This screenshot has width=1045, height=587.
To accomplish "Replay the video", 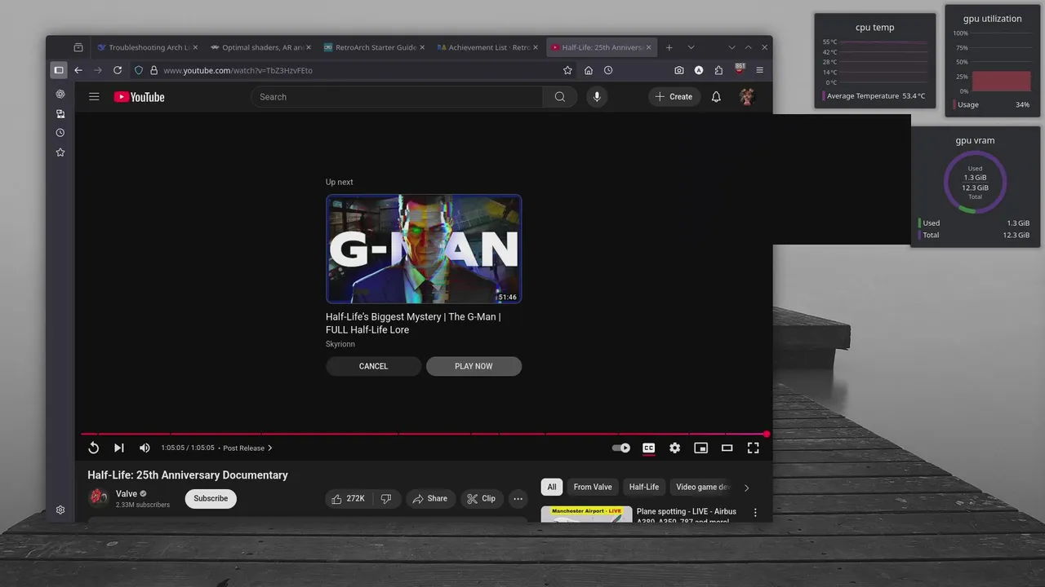I will (93, 448).
